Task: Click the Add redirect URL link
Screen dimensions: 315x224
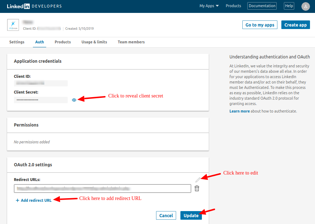Action: pyautogui.click(x=34, y=200)
